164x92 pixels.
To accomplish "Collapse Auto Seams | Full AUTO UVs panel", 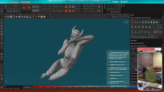I will point(139,46).
